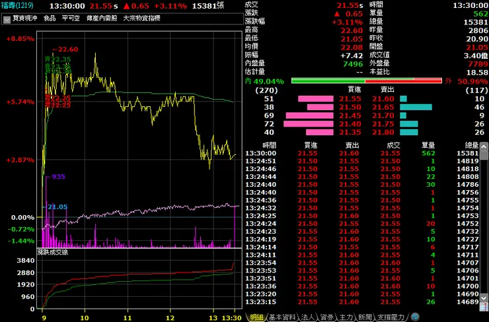Click the inner/outer volume ratio bar
The image size is (489, 322).
pos(367,81)
